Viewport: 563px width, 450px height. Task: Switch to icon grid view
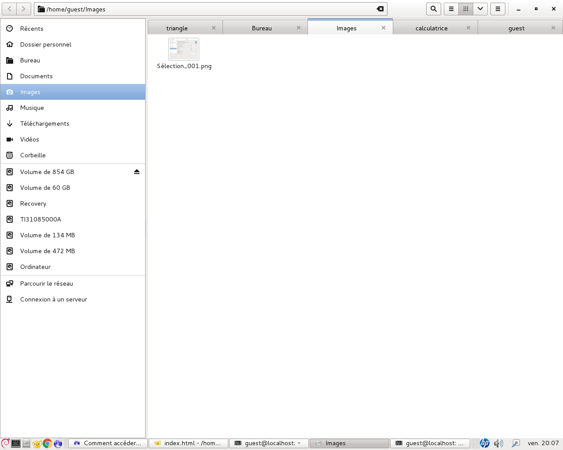465,9
